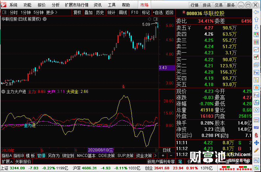Click the 历史 toolbar button
261x172 pixels.
pyautogui.click(x=100, y=12)
